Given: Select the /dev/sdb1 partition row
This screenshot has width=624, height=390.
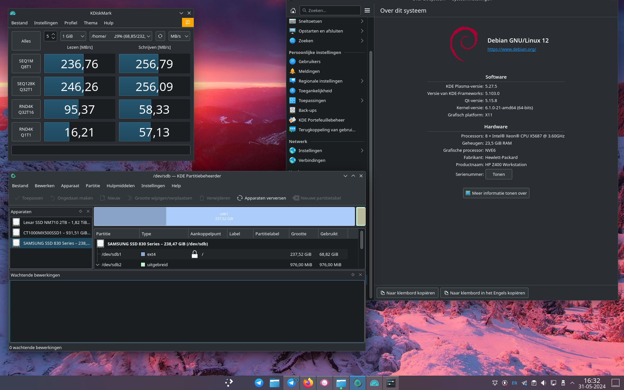Looking at the screenshot, I should pos(221,254).
